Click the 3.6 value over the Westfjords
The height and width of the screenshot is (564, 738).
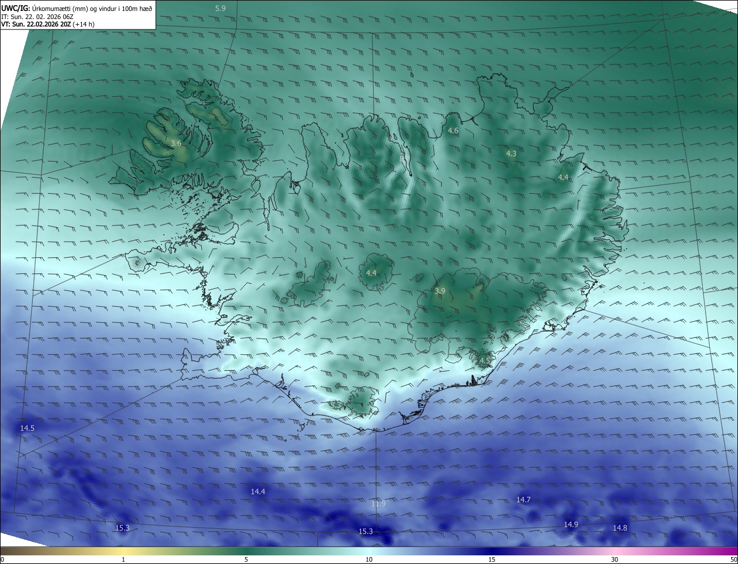(x=176, y=143)
